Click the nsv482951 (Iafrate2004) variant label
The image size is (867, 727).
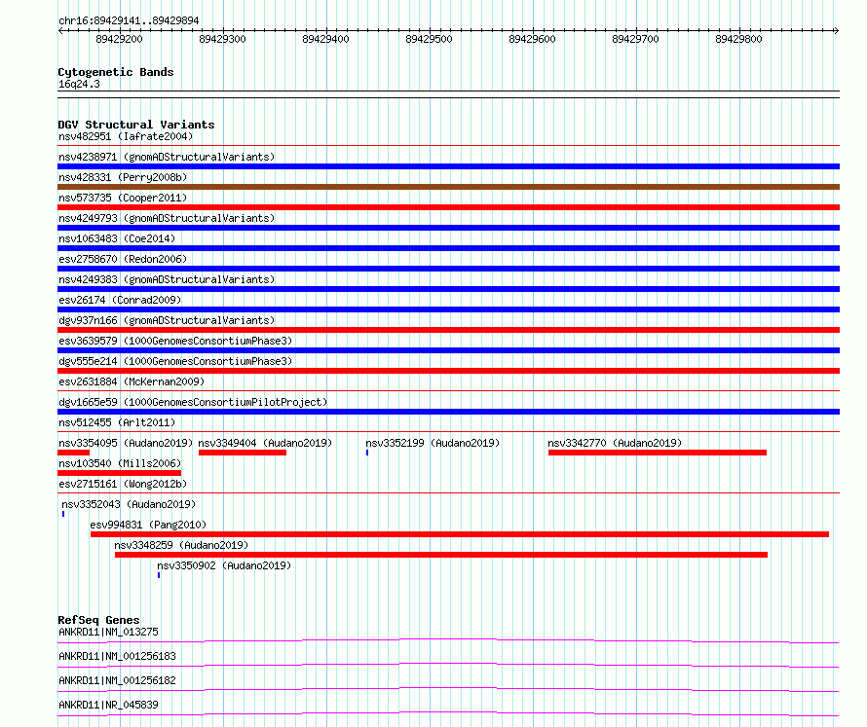[126, 136]
